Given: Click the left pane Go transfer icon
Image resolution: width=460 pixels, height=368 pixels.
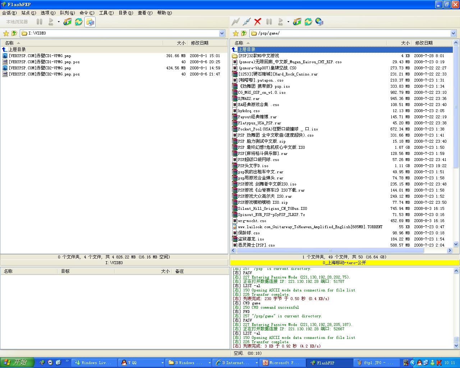Looking at the screenshot, I should click(51, 22).
